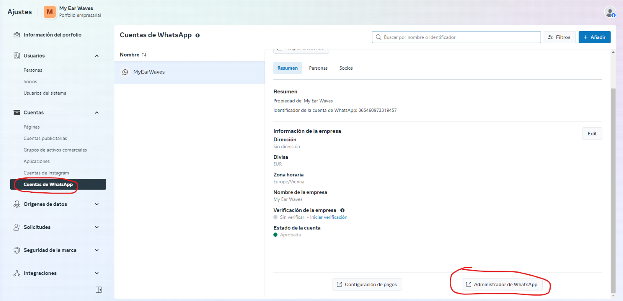The width and height of the screenshot is (623, 301).
Task: Expand the Integraciones section
Action: 97,273
